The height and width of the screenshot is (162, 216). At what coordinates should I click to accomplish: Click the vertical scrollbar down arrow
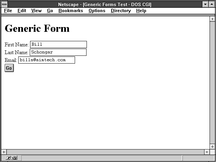tap(212, 146)
